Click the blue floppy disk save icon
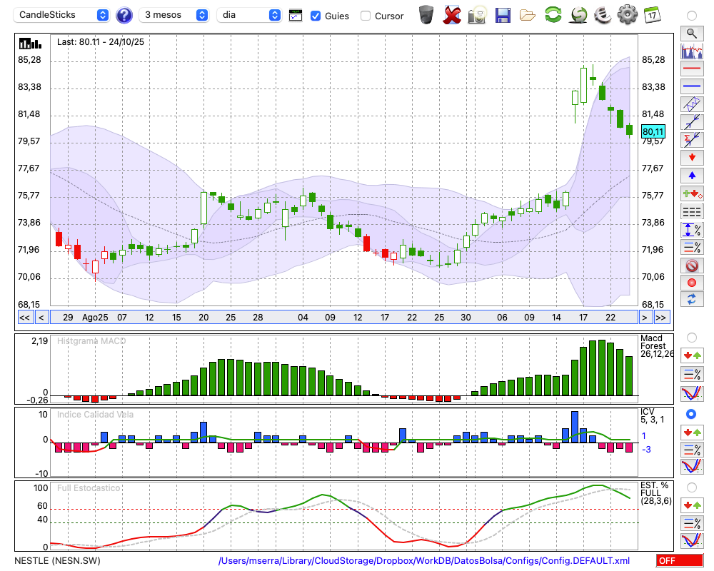The height and width of the screenshot is (571, 714). (503, 15)
